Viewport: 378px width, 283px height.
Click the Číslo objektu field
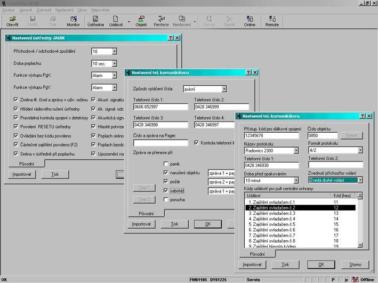point(323,135)
